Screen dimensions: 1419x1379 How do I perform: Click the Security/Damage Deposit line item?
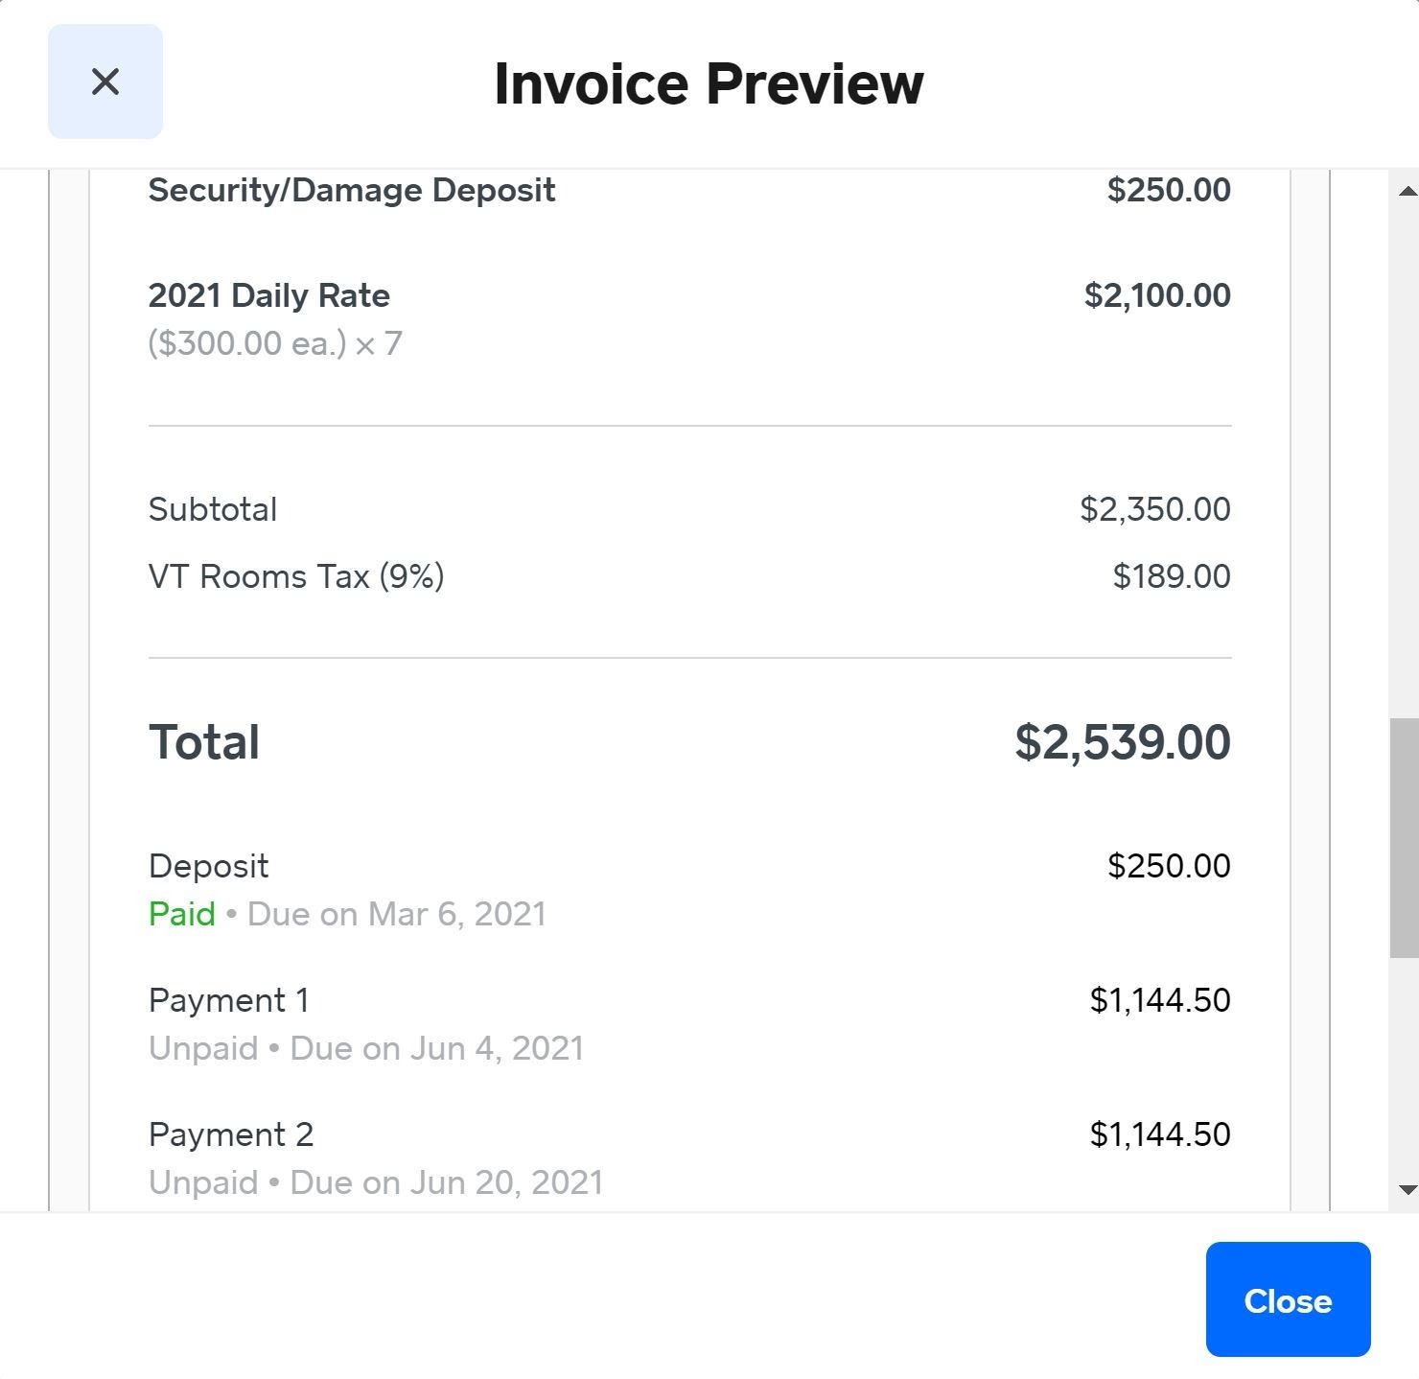[351, 190]
